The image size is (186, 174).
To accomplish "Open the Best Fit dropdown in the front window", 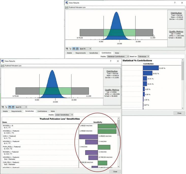I will click(21, 107).
